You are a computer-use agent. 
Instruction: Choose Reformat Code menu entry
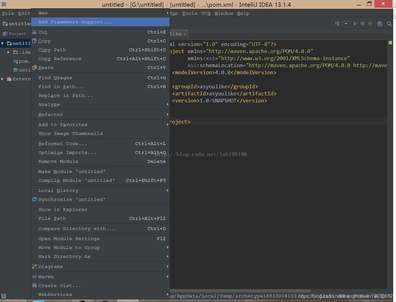[x=100, y=143]
